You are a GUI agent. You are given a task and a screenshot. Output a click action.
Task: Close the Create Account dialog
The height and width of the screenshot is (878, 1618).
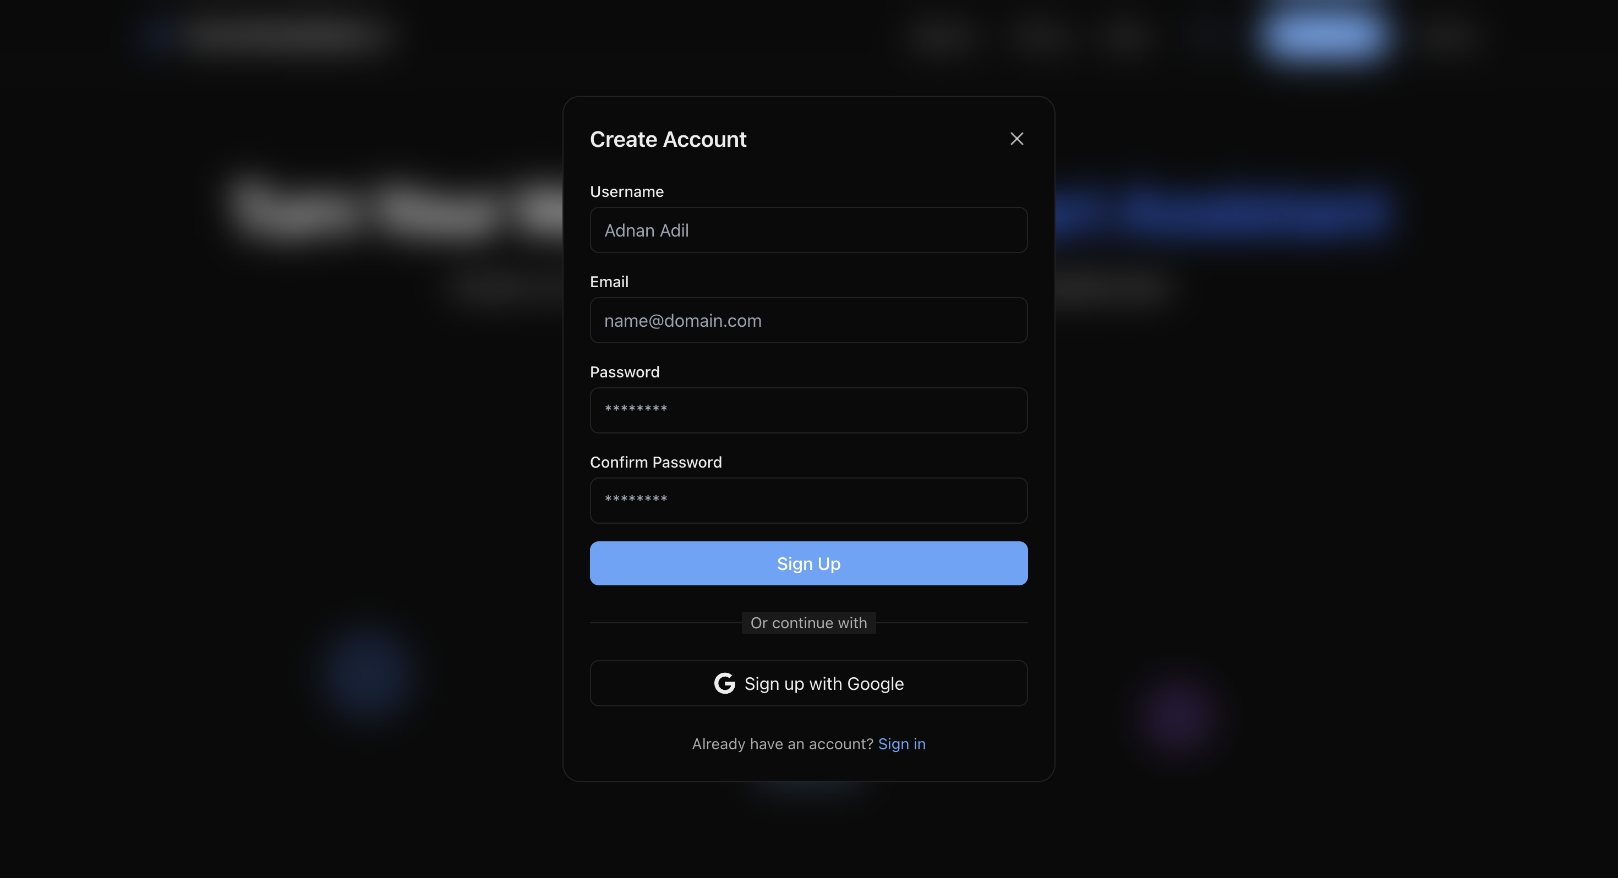1016,139
